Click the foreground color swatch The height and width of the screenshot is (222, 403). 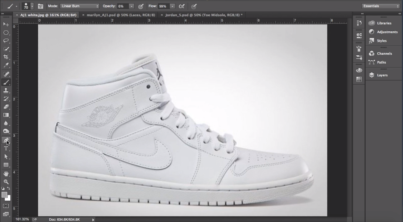(x=4, y=195)
